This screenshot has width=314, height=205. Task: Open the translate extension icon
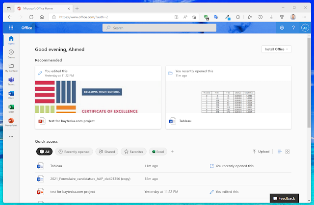[216, 17]
